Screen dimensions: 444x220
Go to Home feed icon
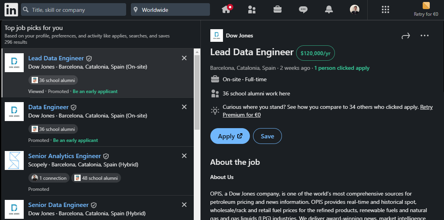(x=226, y=9)
